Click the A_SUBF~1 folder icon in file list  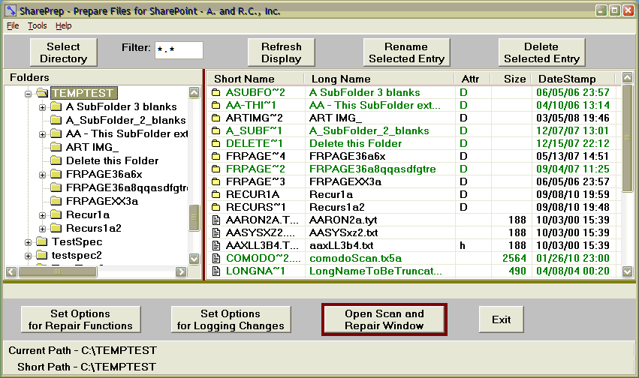[216, 131]
